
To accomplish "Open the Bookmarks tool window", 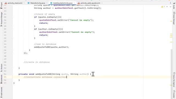I will coord(1,79).
